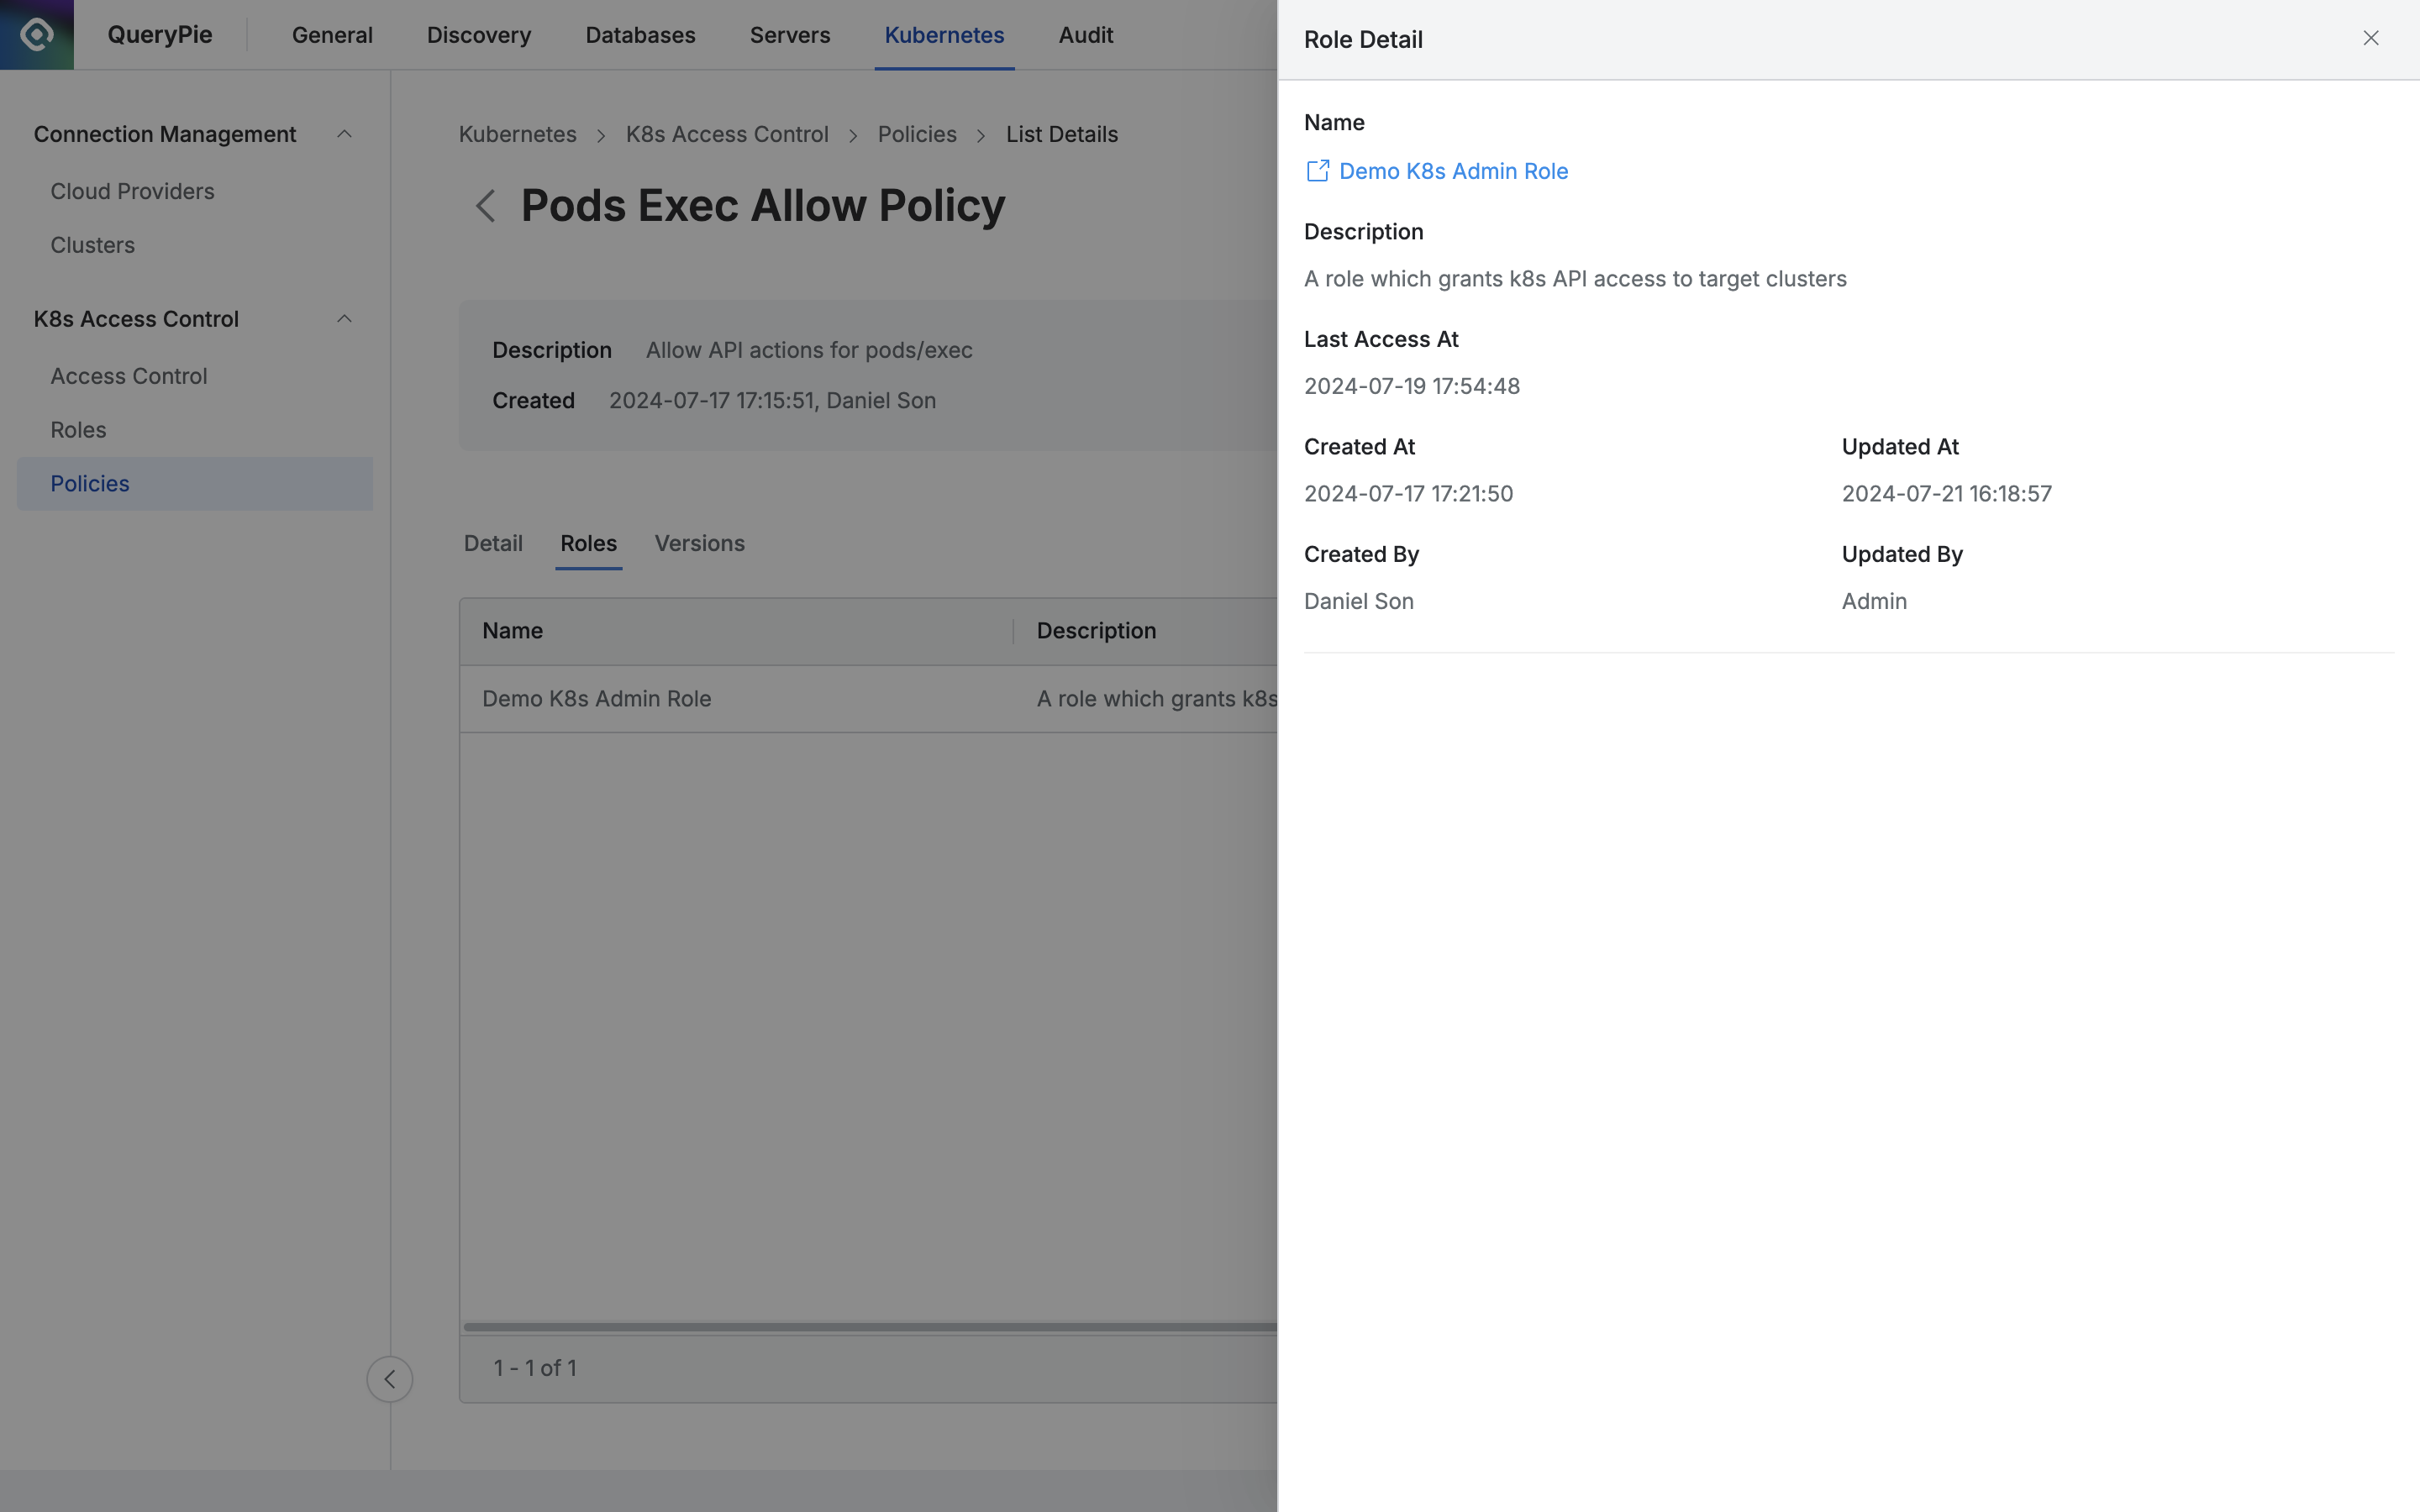2420x1512 pixels.
Task: Open Access Control sidebar item
Action: click(x=129, y=376)
